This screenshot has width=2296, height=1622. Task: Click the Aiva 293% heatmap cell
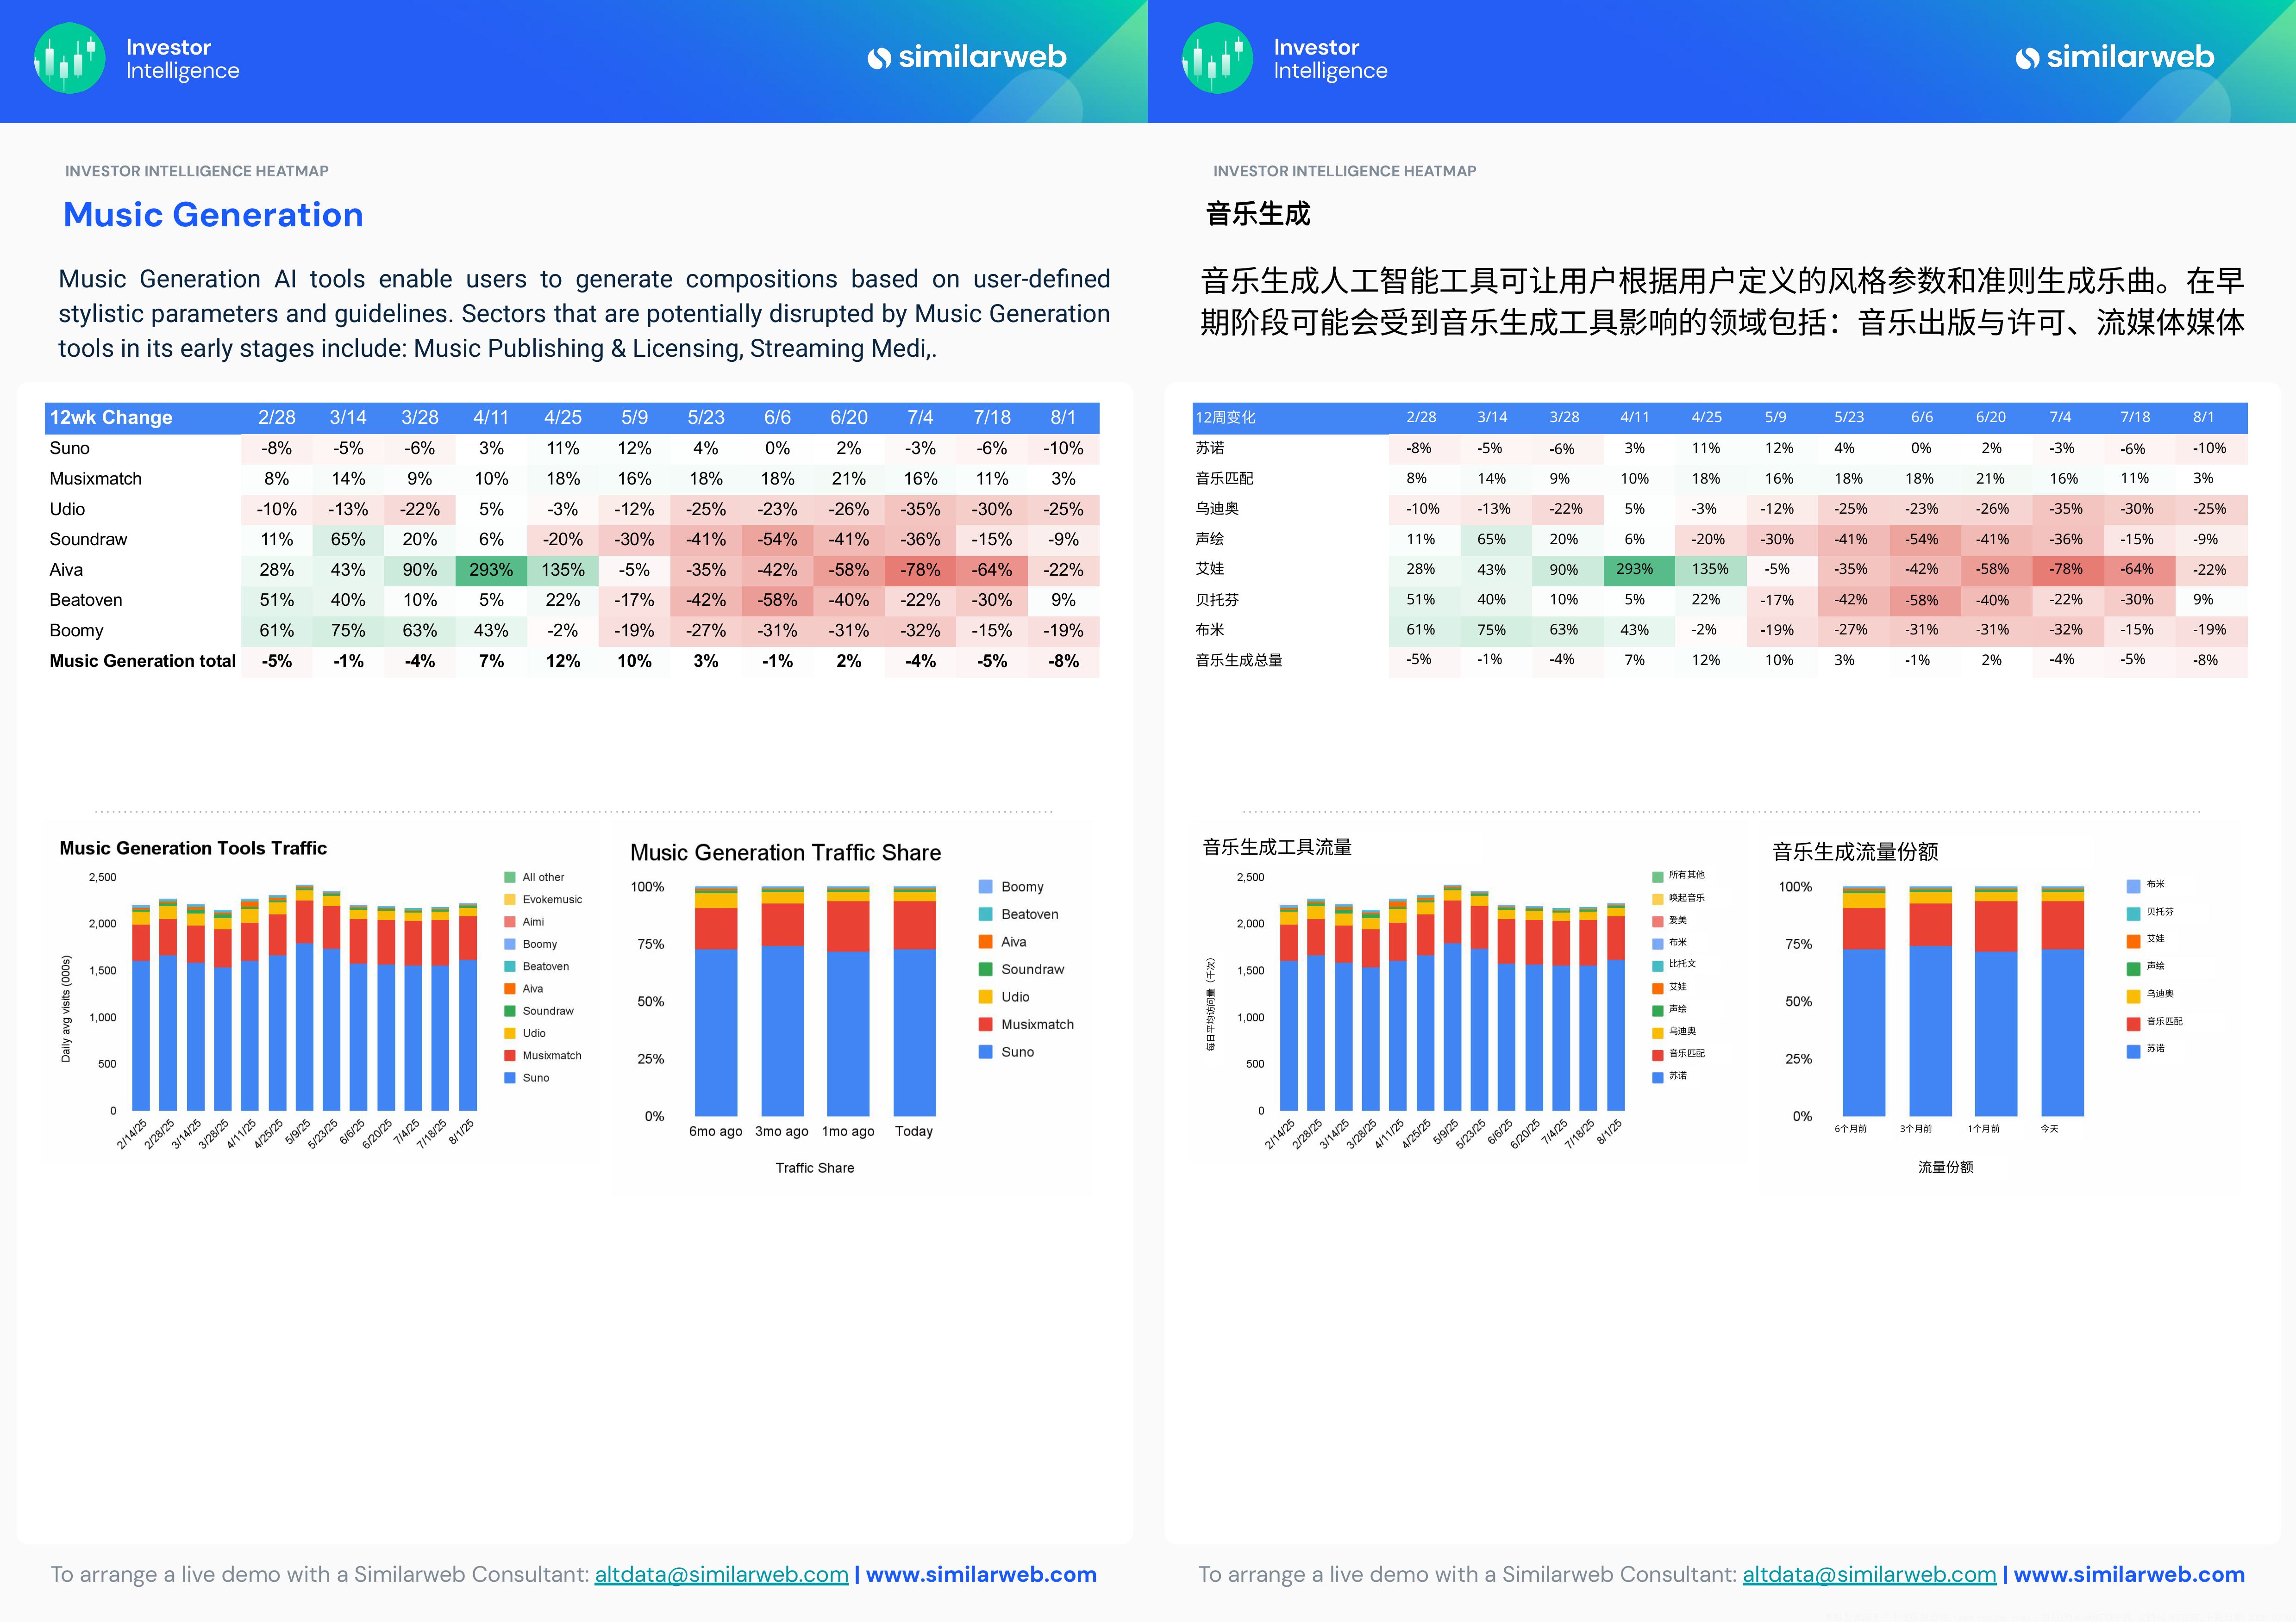tap(491, 570)
